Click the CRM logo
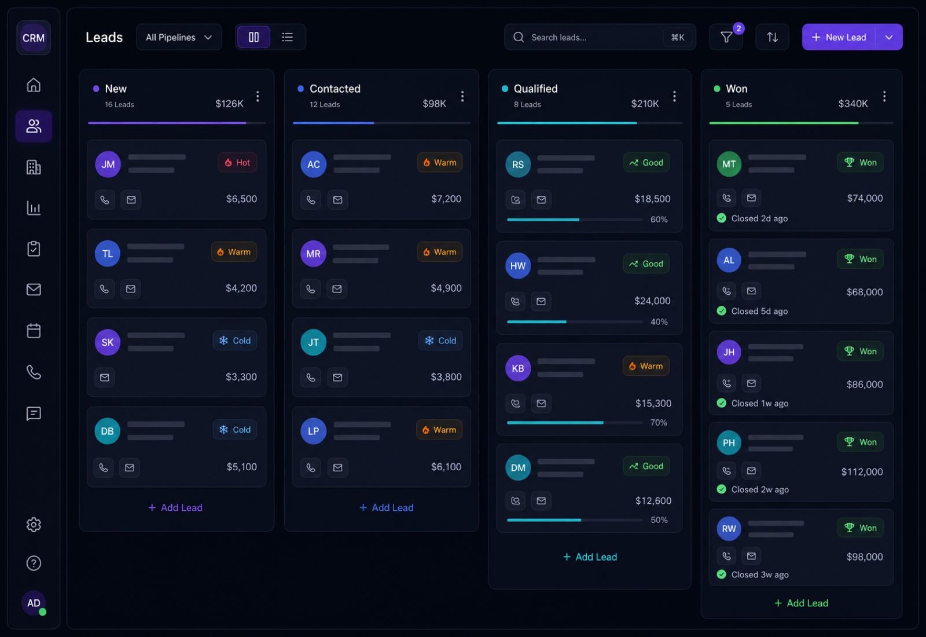The width and height of the screenshot is (926, 637). pos(34,38)
